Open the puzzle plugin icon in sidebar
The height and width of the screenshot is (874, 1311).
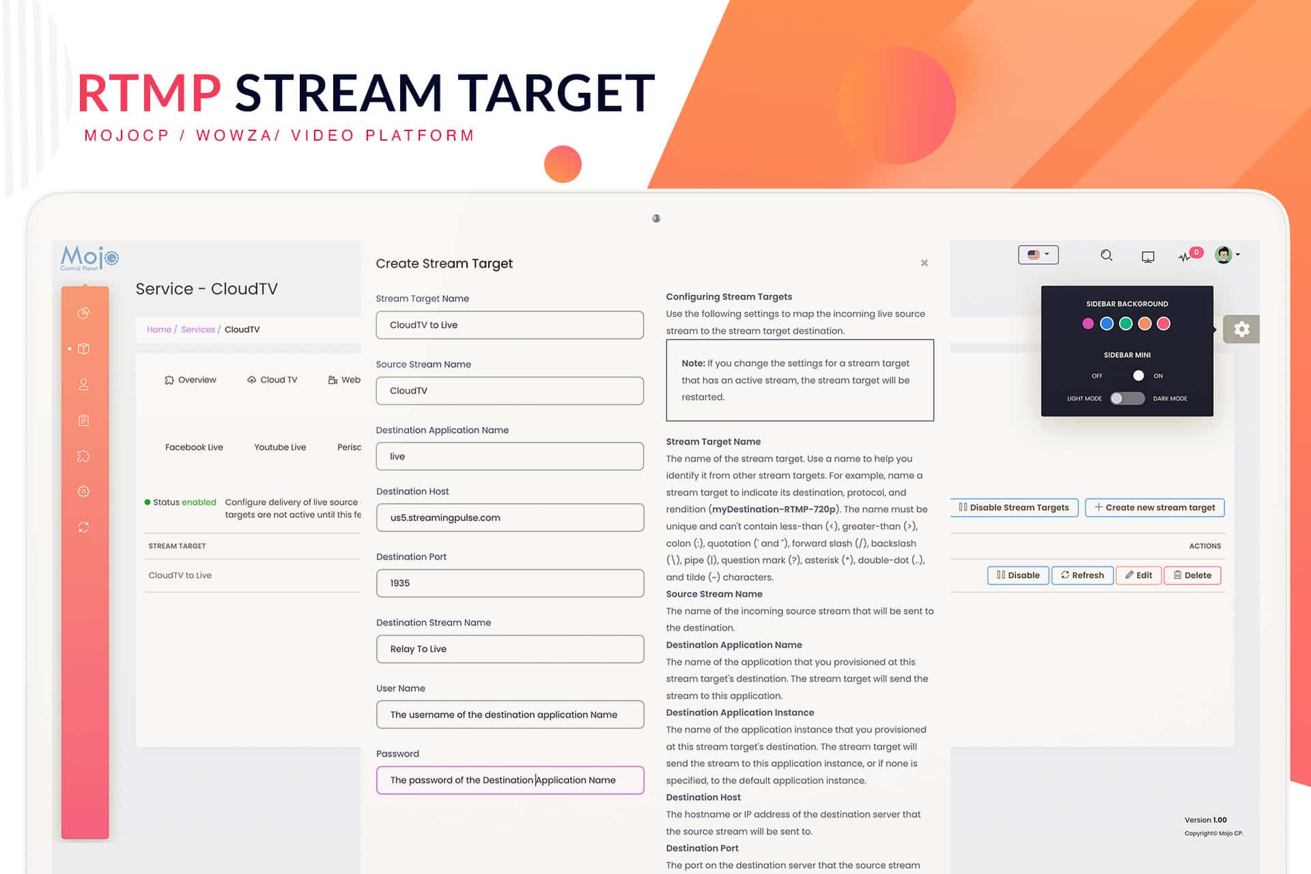[83, 456]
